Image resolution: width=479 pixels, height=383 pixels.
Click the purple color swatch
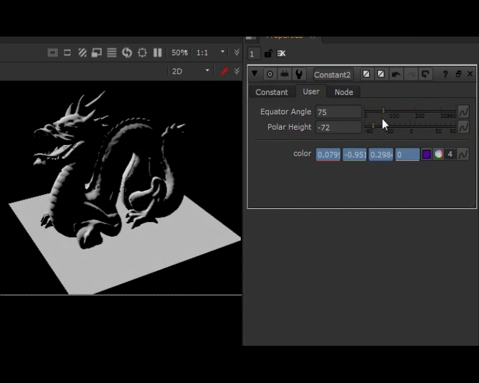[x=426, y=154]
